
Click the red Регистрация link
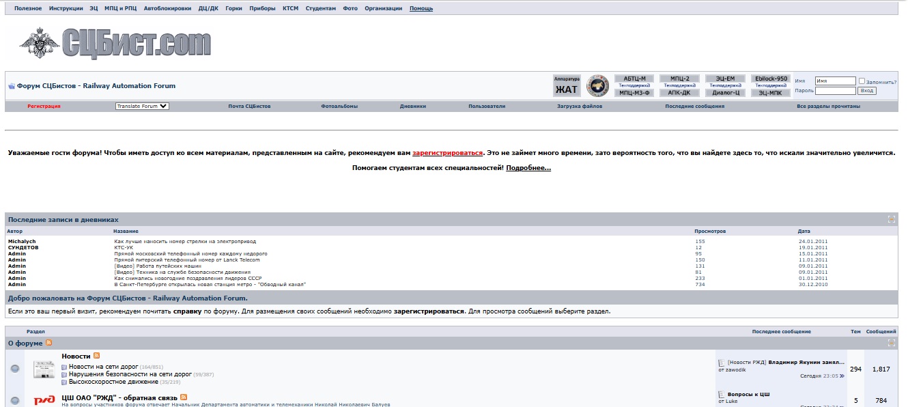tap(44, 107)
